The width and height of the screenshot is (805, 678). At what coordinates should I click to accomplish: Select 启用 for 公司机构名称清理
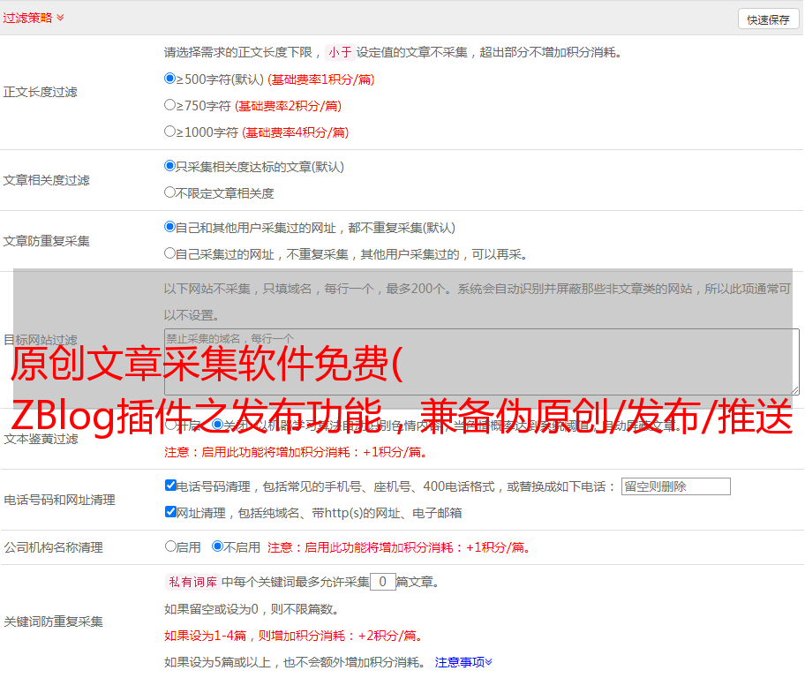pos(170,546)
